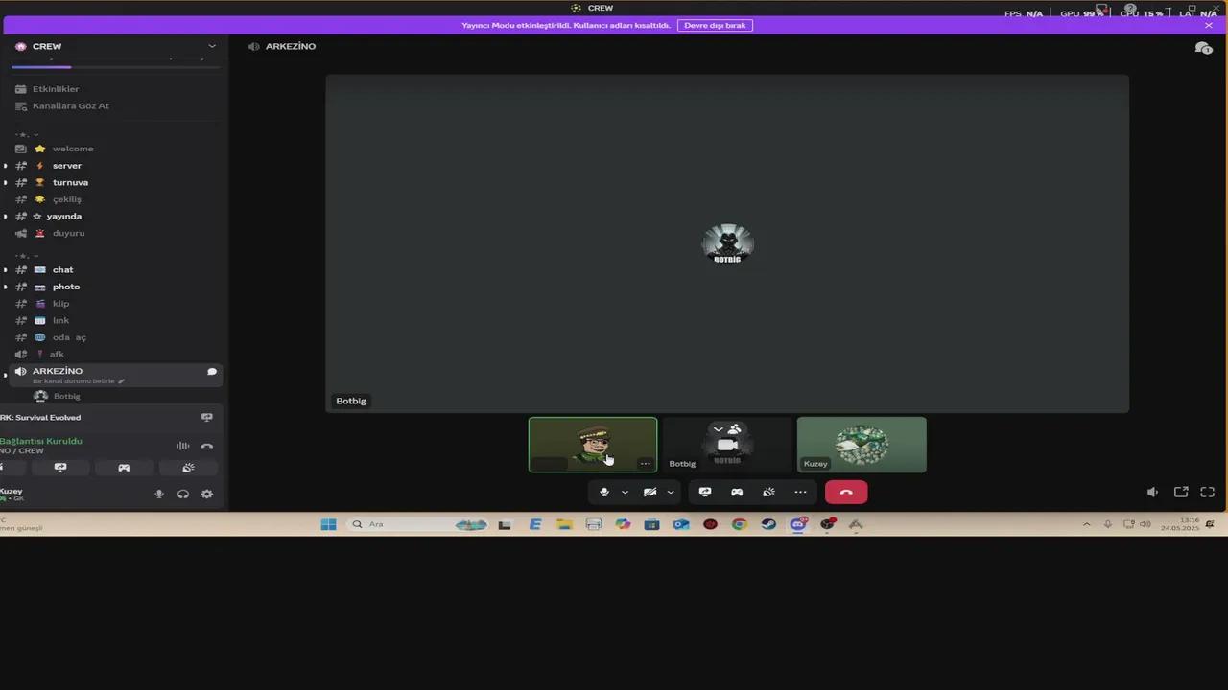The width and height of the screenshot is (1228, 690).
Task: Open the CREW server dropdown menu
Action: click(x=211, y=46)
